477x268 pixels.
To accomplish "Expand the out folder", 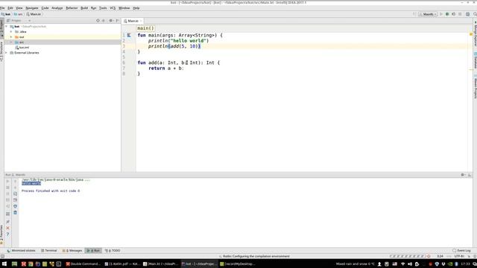I will (x=11, y=37).
